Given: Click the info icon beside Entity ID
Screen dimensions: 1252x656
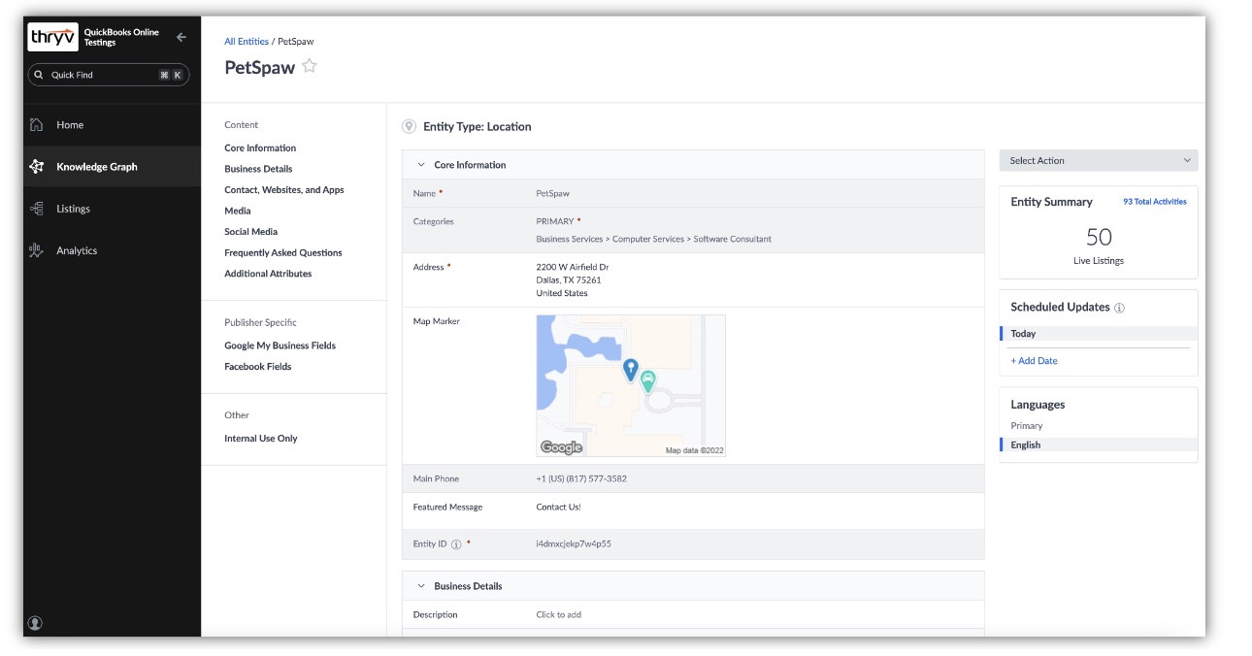Looking at the screenshot, I should [x=456, y=544].
